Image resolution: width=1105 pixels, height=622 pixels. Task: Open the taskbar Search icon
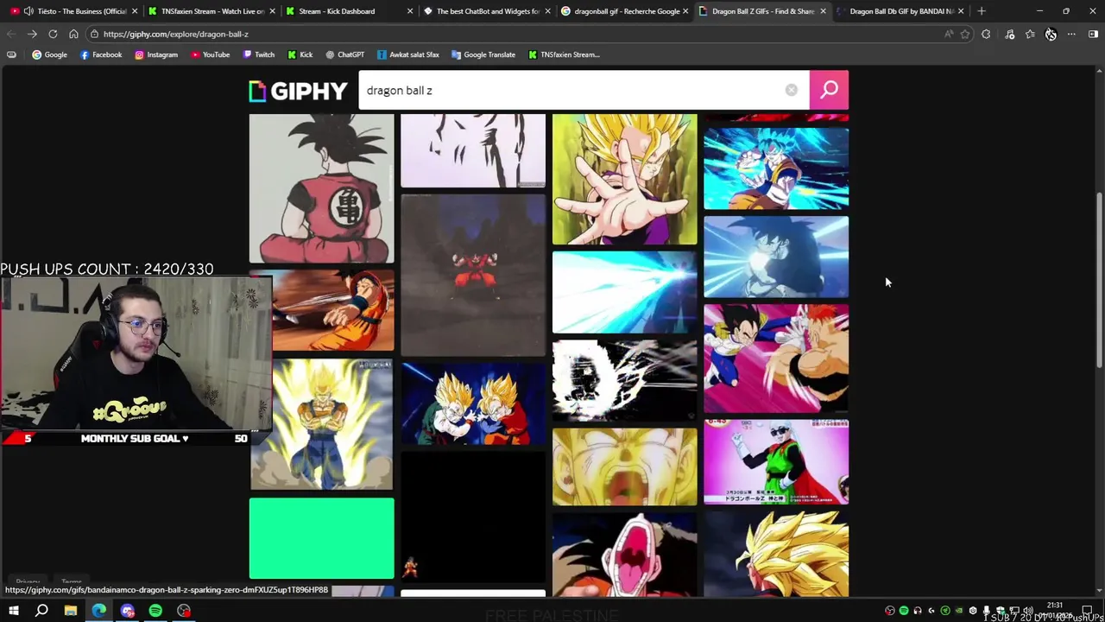point(41,611)
